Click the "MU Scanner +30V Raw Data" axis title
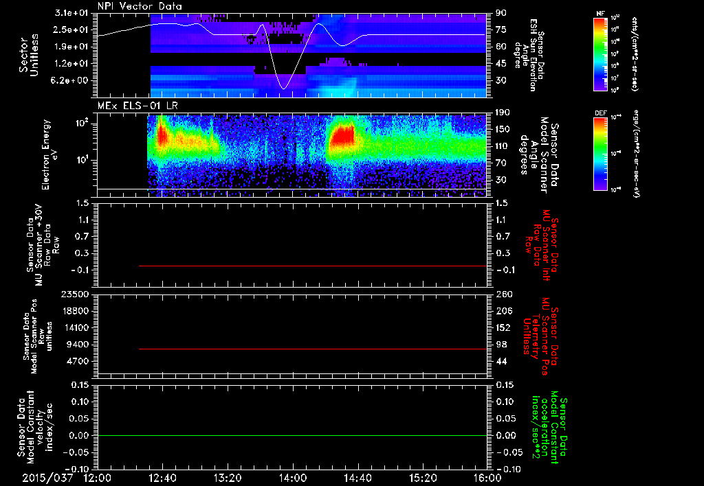704x486 pixels. pos(43,245)
